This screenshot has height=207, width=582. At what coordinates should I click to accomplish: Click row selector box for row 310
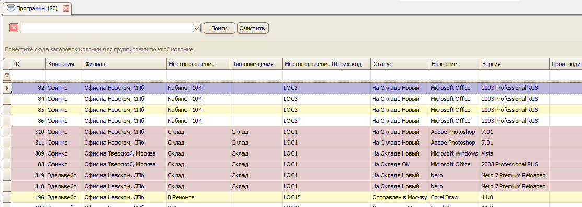pos(7,132)
